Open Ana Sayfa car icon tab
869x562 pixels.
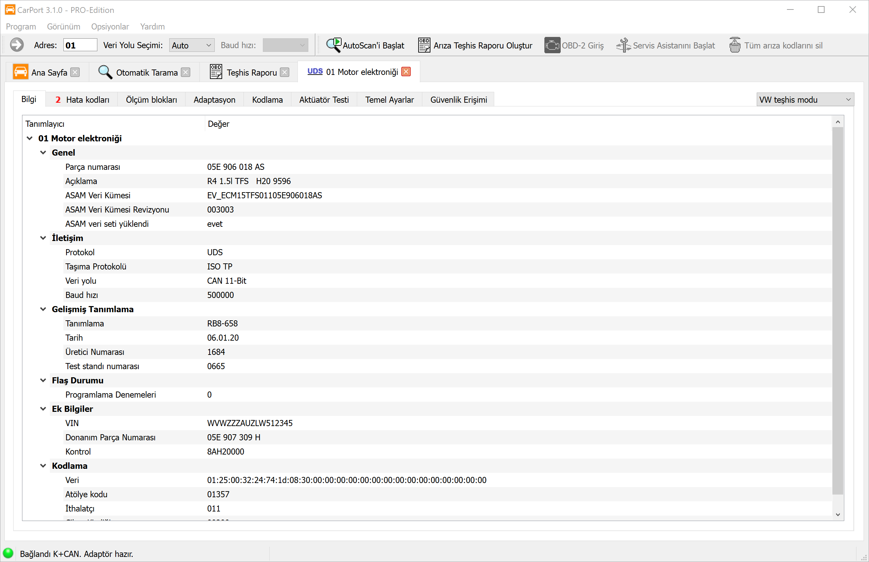[20, 72]
